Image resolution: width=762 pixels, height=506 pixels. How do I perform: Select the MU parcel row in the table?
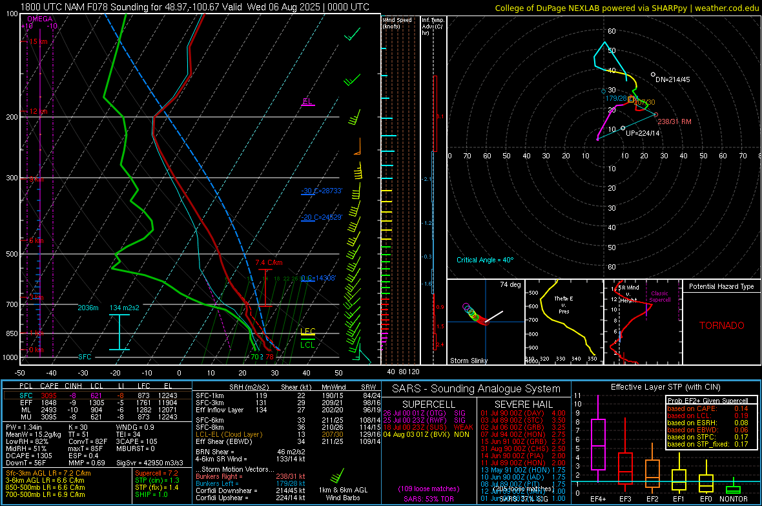pos(98,416)
